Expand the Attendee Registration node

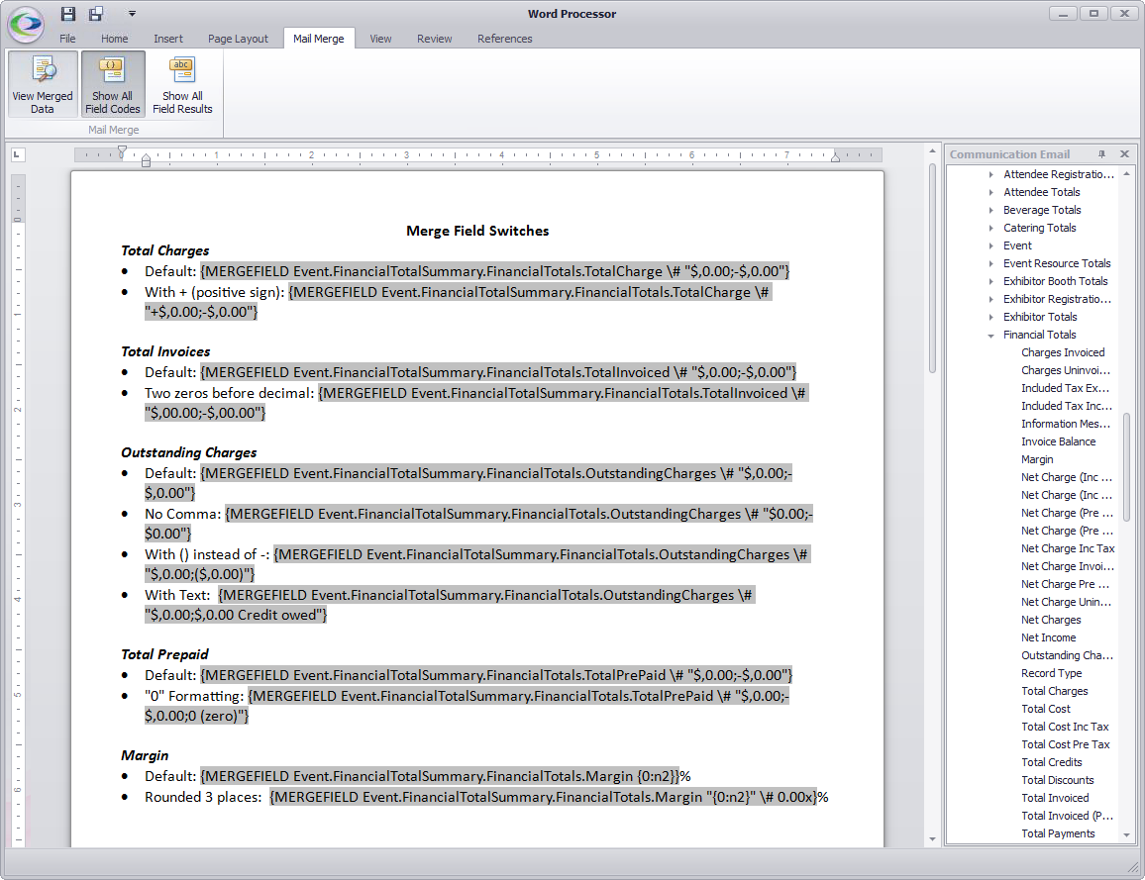[990, 174]
